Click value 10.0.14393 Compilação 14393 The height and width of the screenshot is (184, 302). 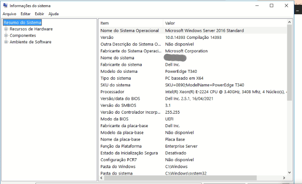[193, 38]
